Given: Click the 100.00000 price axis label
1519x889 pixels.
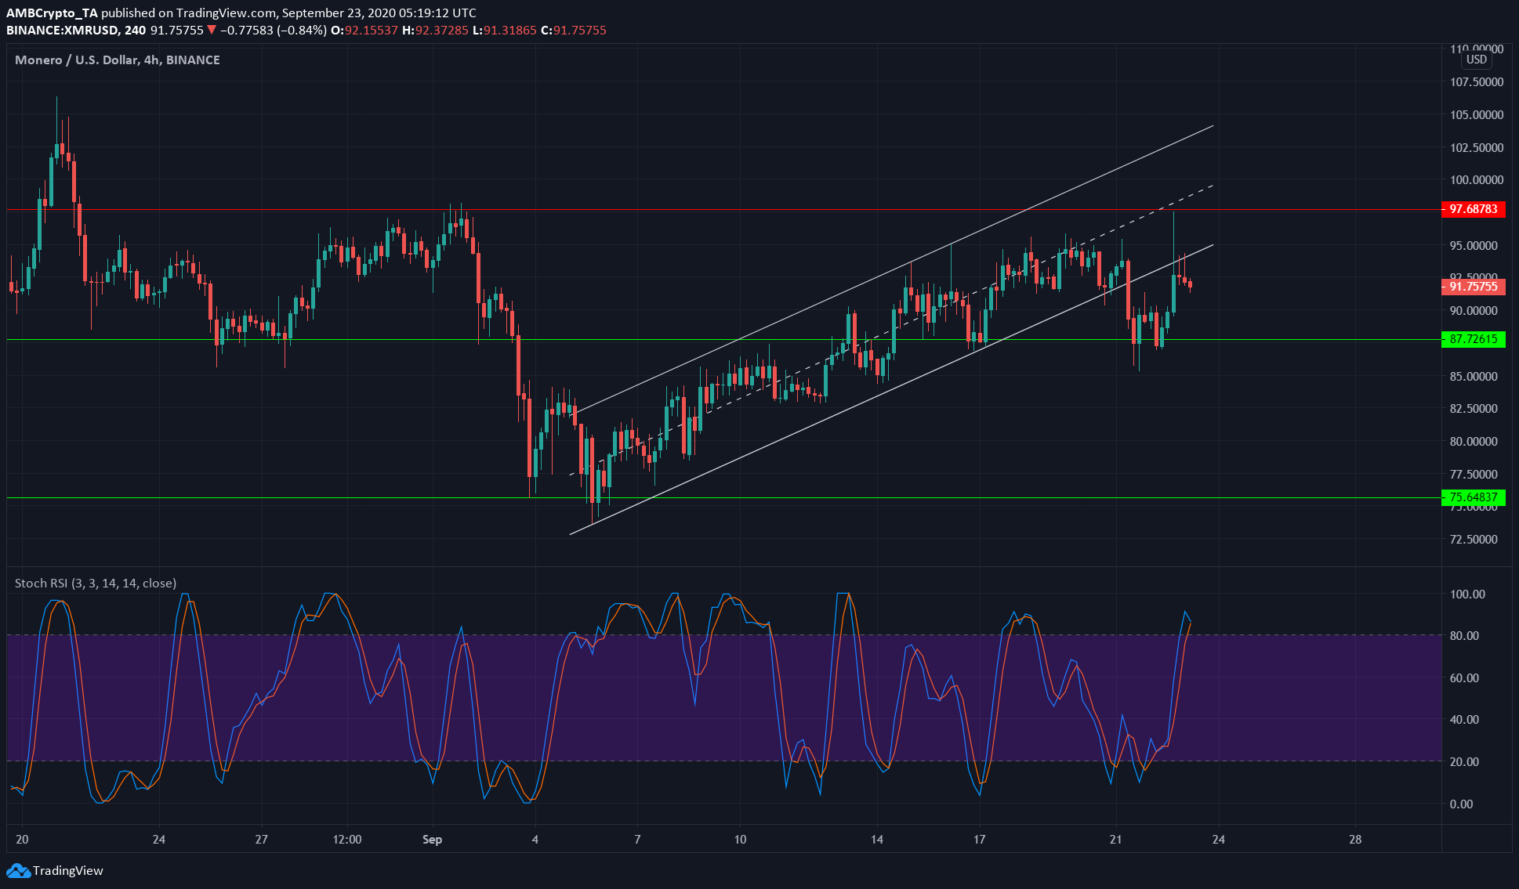Looking at the screenshot, I should [1477, 179].
